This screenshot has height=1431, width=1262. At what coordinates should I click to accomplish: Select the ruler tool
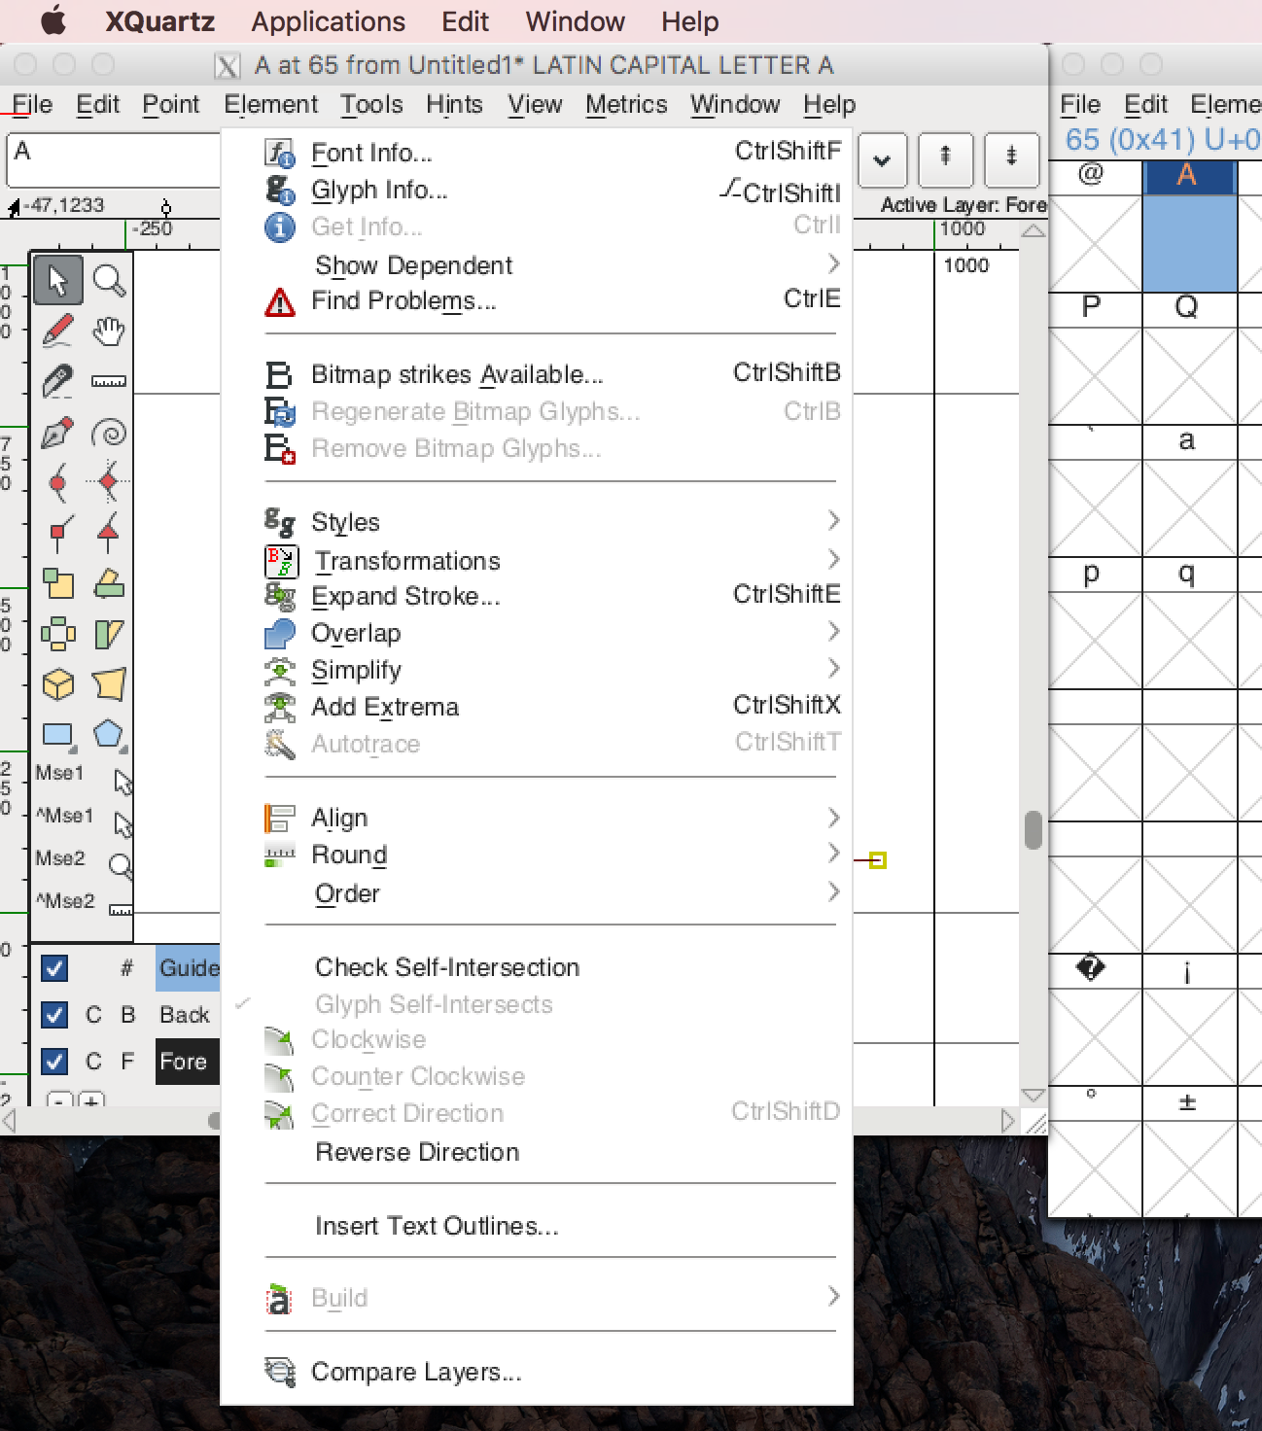point(109,380)
